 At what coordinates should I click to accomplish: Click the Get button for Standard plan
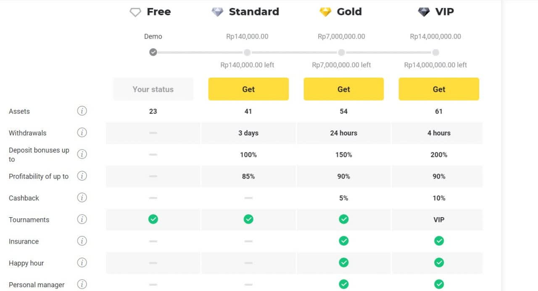coord(248,89)
